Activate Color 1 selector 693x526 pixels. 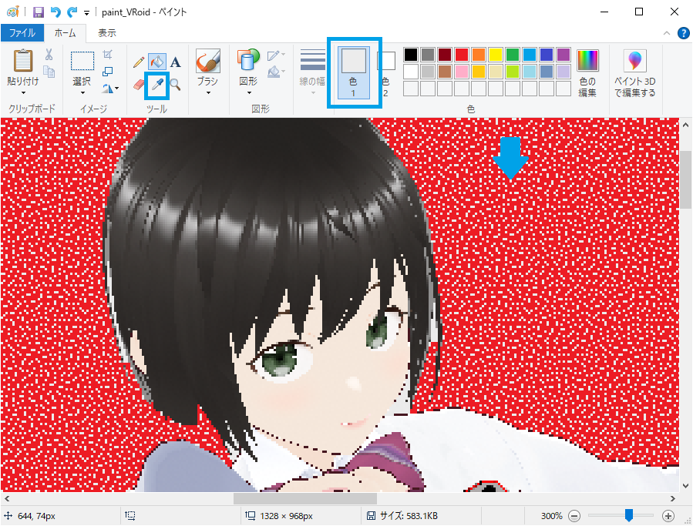(354, 72)
